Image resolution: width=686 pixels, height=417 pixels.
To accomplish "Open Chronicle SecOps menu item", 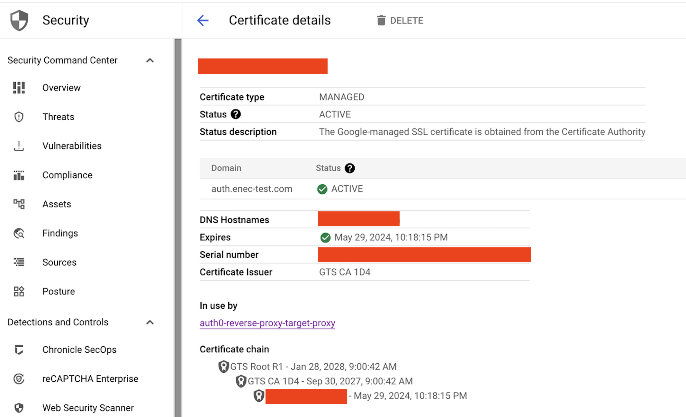I will tap(79, 350).
